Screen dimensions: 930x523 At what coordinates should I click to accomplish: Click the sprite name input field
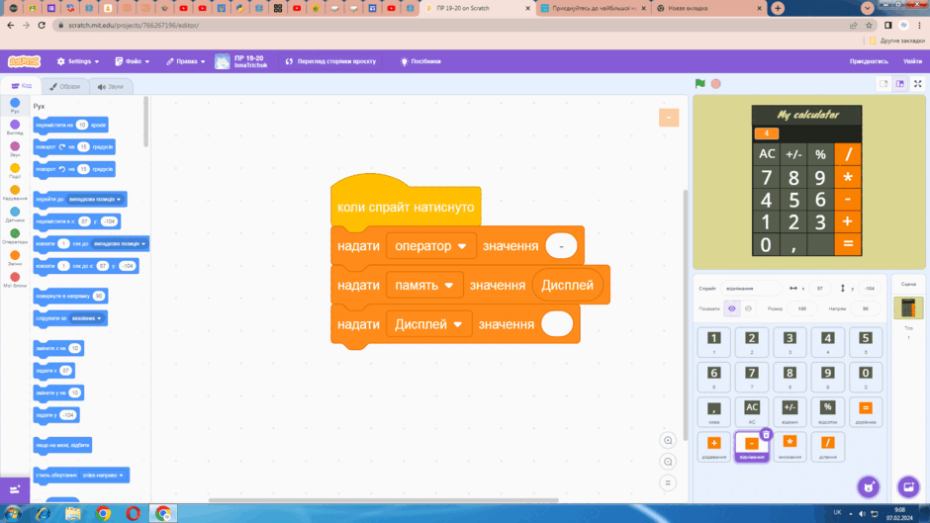pos(751,288)
